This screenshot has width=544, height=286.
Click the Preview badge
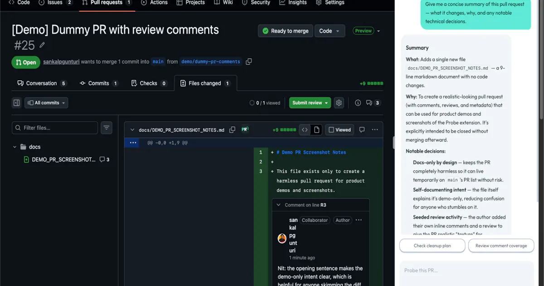[363, 31]
